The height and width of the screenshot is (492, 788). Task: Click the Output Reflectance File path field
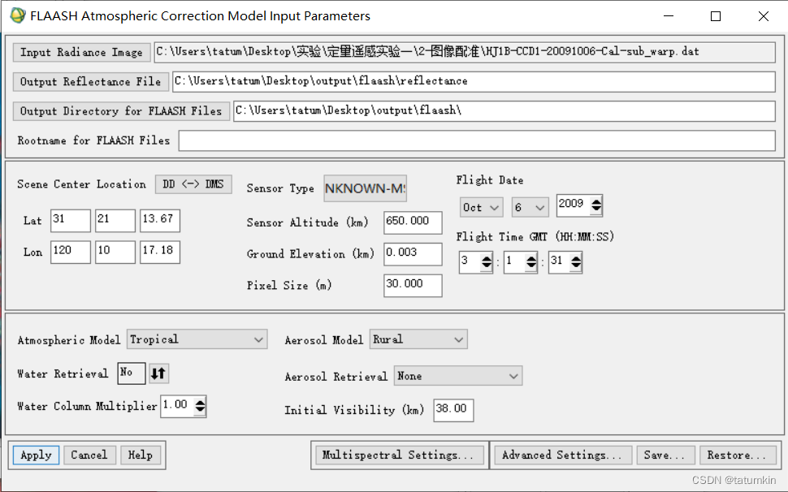(474, 81)
